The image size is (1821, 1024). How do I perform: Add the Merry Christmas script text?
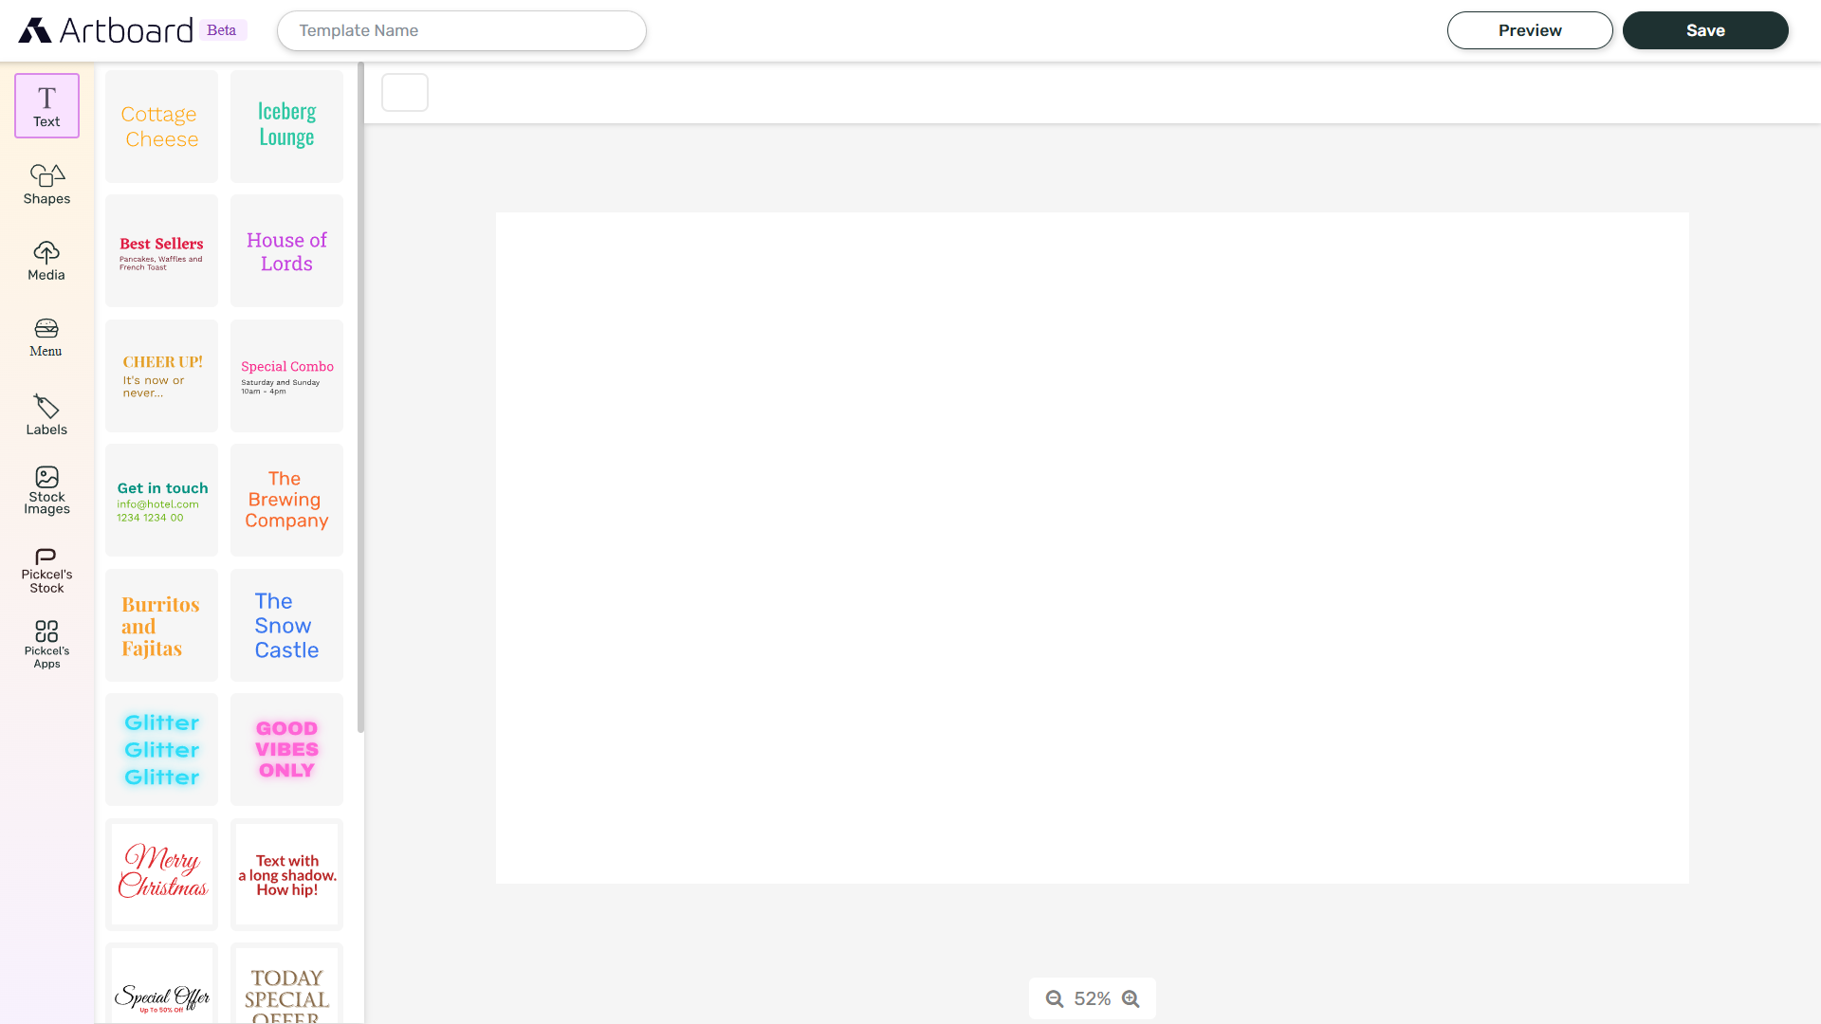tap(161, 874)
